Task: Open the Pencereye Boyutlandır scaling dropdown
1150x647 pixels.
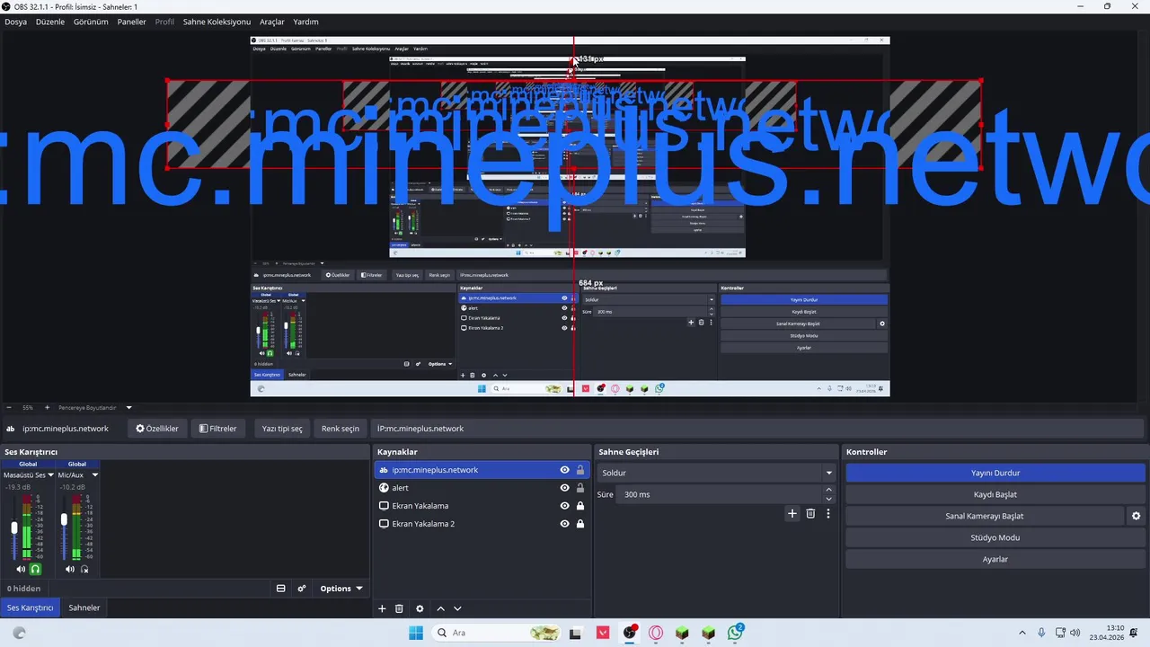Action: pos(95,407)
